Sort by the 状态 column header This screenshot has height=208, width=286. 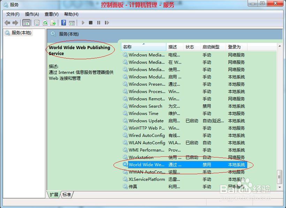click(x=192, y=47)
